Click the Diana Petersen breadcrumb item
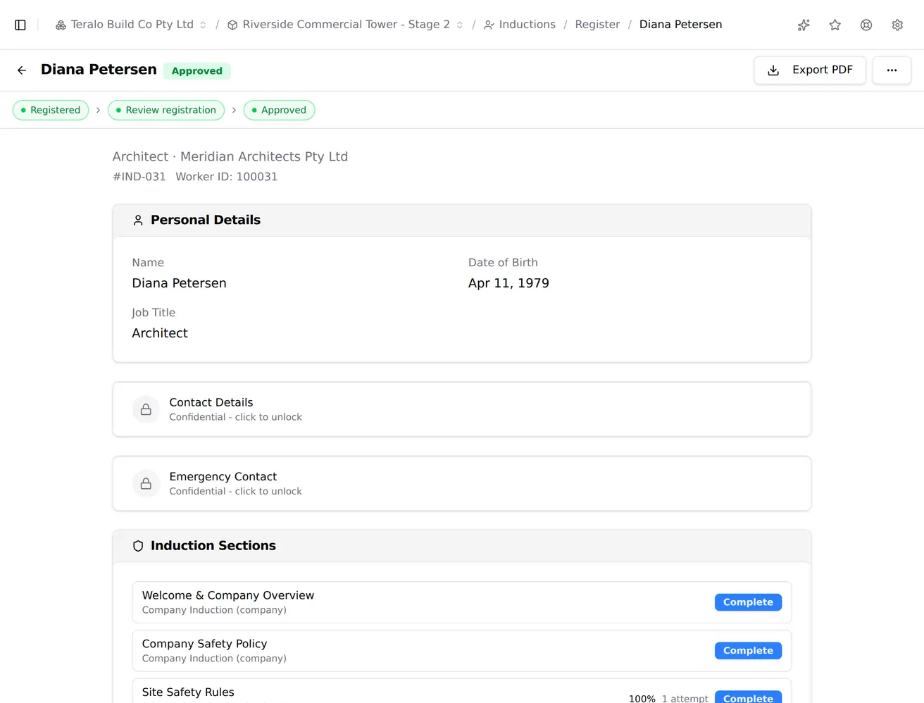This screenshot has height=703, width=924. (x=680, y=25)
